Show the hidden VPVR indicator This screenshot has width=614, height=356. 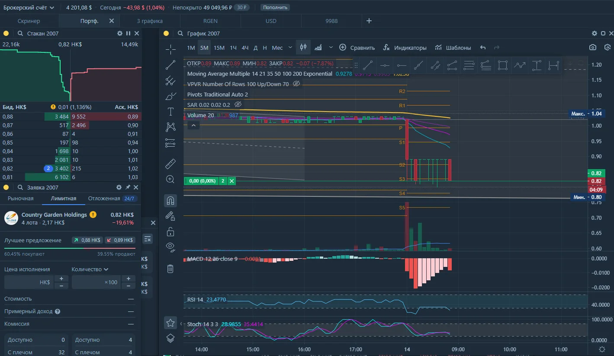[x=296, y=84]
